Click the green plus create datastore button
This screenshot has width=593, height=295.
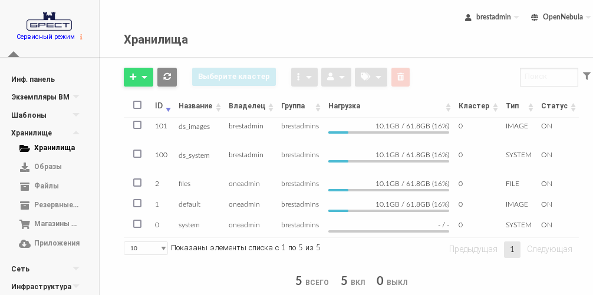coord(138,77)
